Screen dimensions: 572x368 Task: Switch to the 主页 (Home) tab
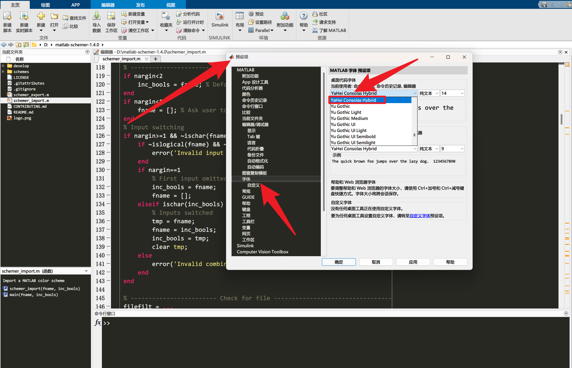[15, 5]
